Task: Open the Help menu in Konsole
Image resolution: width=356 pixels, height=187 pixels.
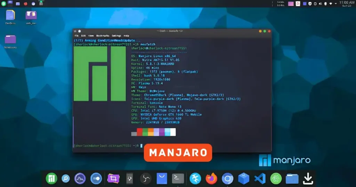Action: [127, 36]
